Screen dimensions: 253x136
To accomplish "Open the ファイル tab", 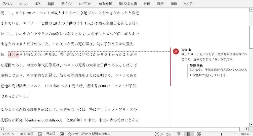I will pyautogui.click(x=7, y=4).
